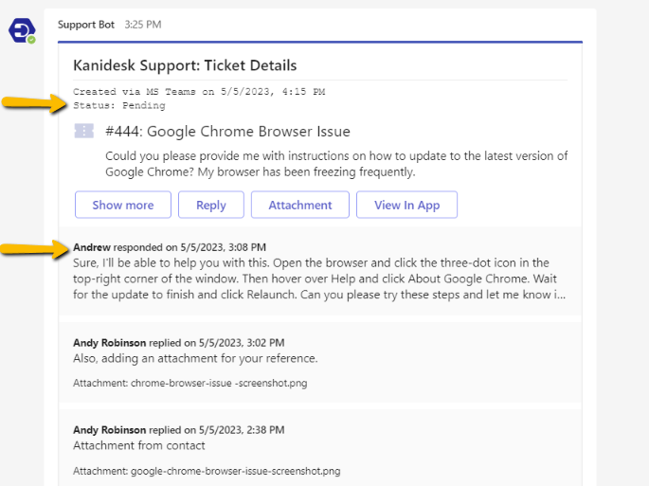Open ticket with View In App
This screenshot has width=649, height=486.
tap(406, 205)
